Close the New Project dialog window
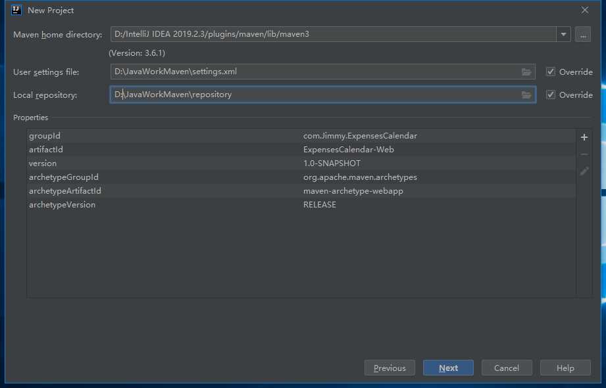Viewport: 606px width, 388px height. pyautogui.click(x=585, y=10)
